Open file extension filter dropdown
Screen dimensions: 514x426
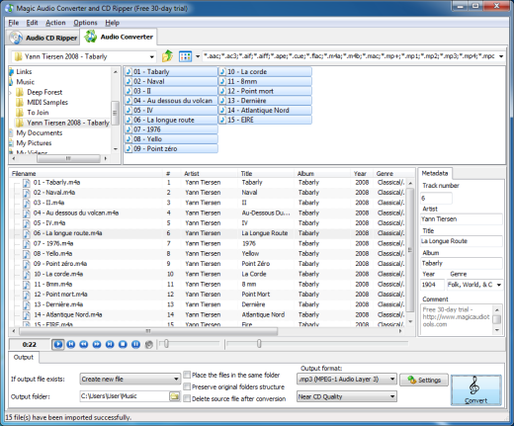[x=501, y=56]
